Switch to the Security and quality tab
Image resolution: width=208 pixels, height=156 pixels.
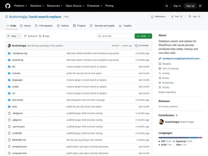tap(102, 26)
